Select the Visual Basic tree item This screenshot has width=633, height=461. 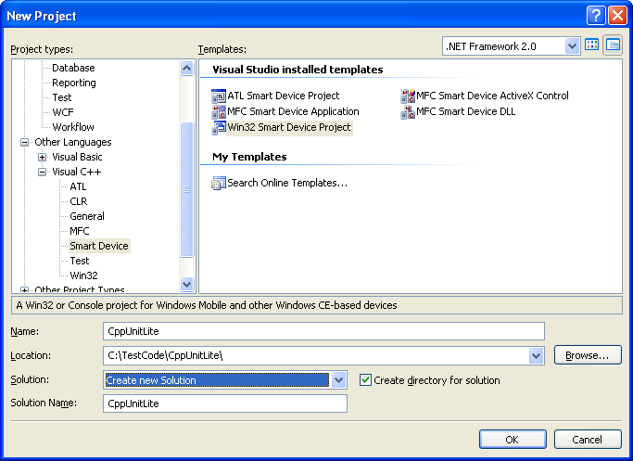tap(77, 157)
